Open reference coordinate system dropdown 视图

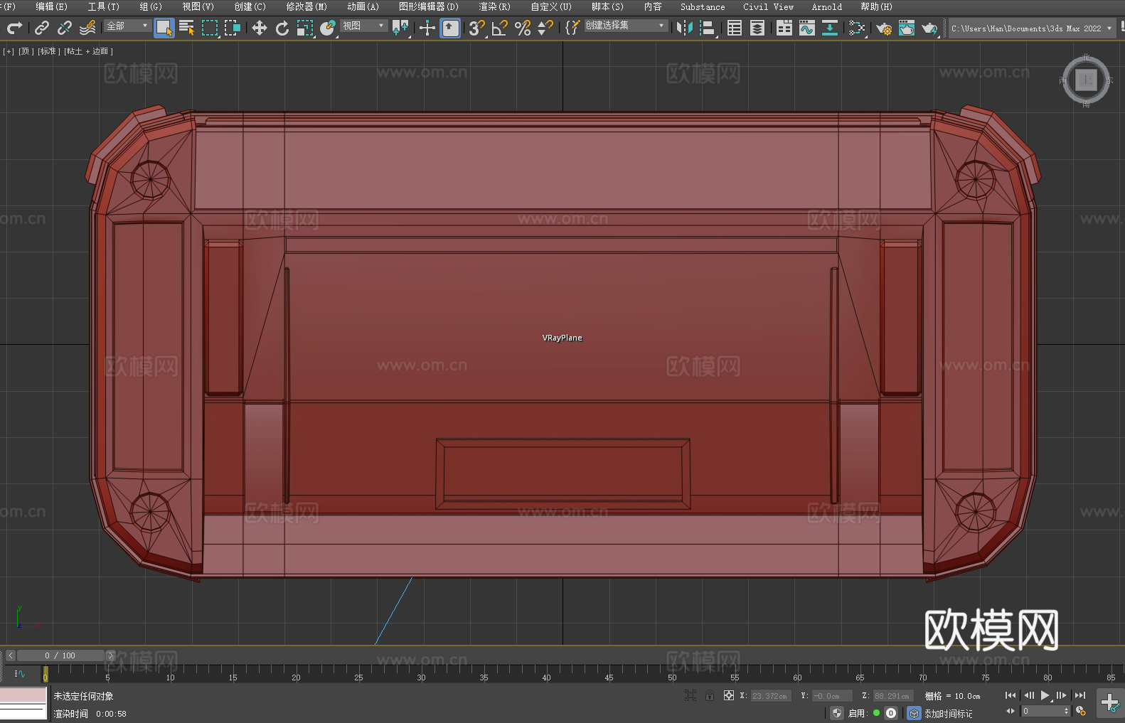tap(363, 26)
